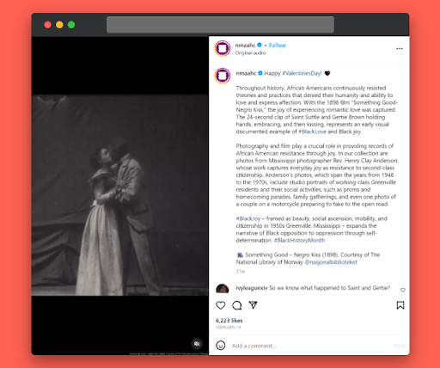Open the #BlackJoy hashtag

click(x=248, y=218)
